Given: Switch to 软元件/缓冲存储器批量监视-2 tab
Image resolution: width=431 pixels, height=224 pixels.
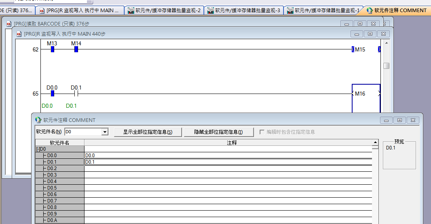Looking at the screenshot, I should 164,11.
